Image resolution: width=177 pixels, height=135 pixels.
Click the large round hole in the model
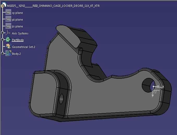[x=149, y=85]
